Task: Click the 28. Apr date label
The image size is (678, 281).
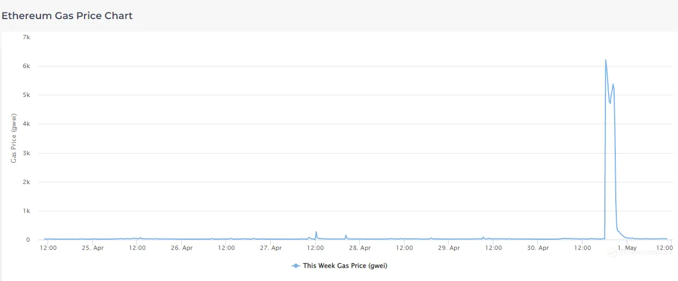Action: pos(360,248)
